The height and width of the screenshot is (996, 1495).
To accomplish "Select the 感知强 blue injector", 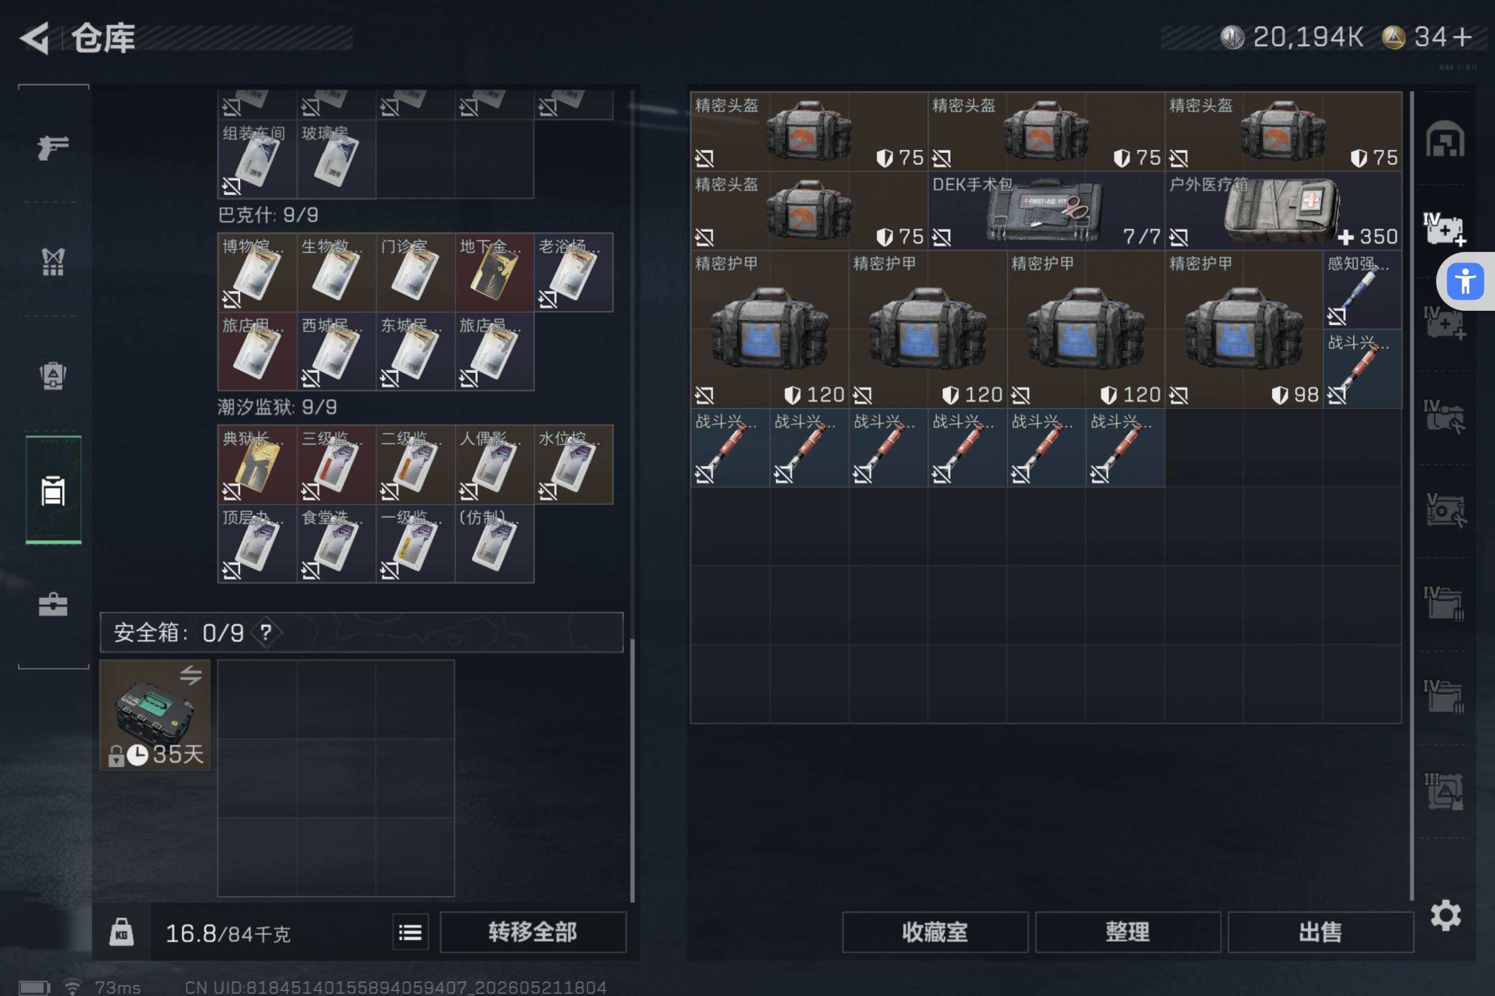I will click(1363, 289).
